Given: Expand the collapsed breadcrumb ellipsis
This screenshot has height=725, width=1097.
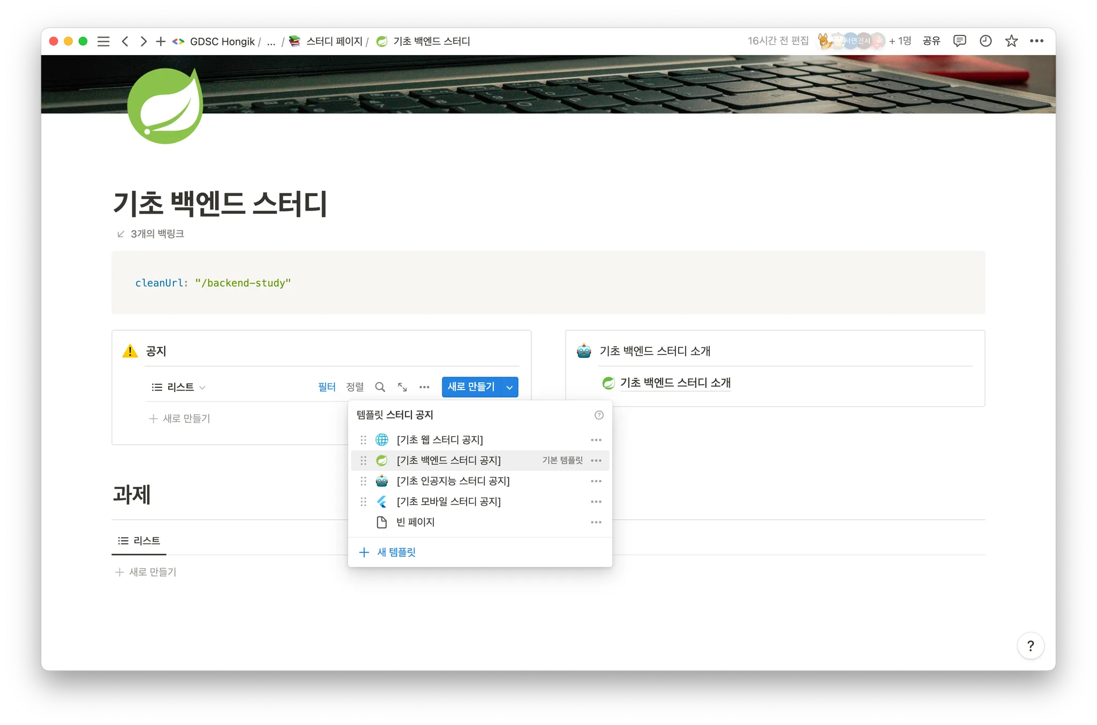Looking at the screenshot, I should tap(271, 42).
